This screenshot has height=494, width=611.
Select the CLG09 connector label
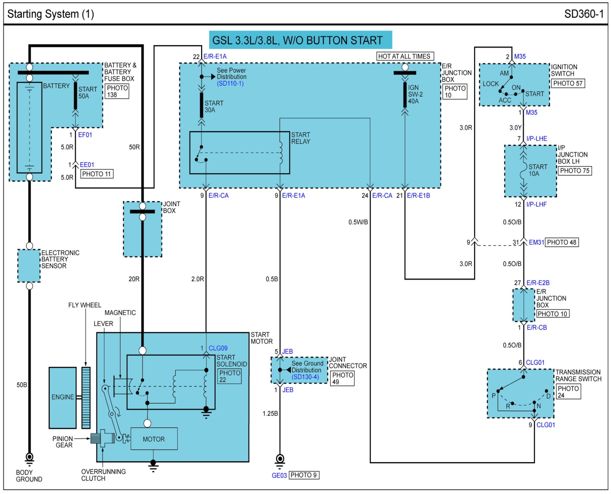(218, 348)
